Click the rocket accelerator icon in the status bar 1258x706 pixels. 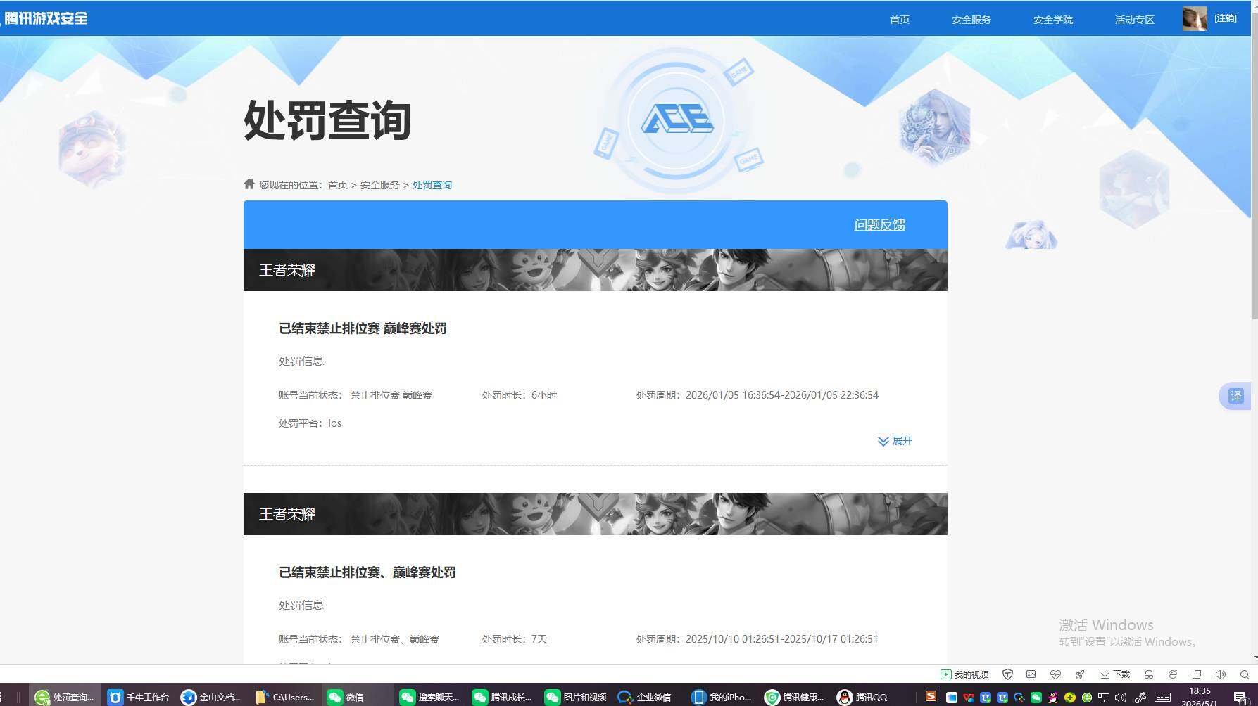pos(1080,674)
